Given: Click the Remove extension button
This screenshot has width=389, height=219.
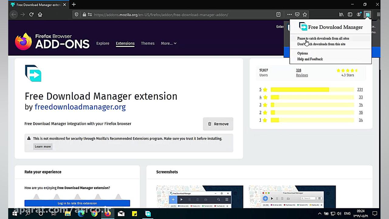Looking at the screenshot, I should (x=218, y=124).
